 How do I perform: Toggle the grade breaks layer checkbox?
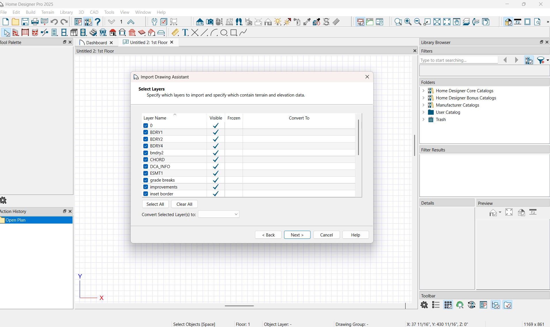click(146, 180)
